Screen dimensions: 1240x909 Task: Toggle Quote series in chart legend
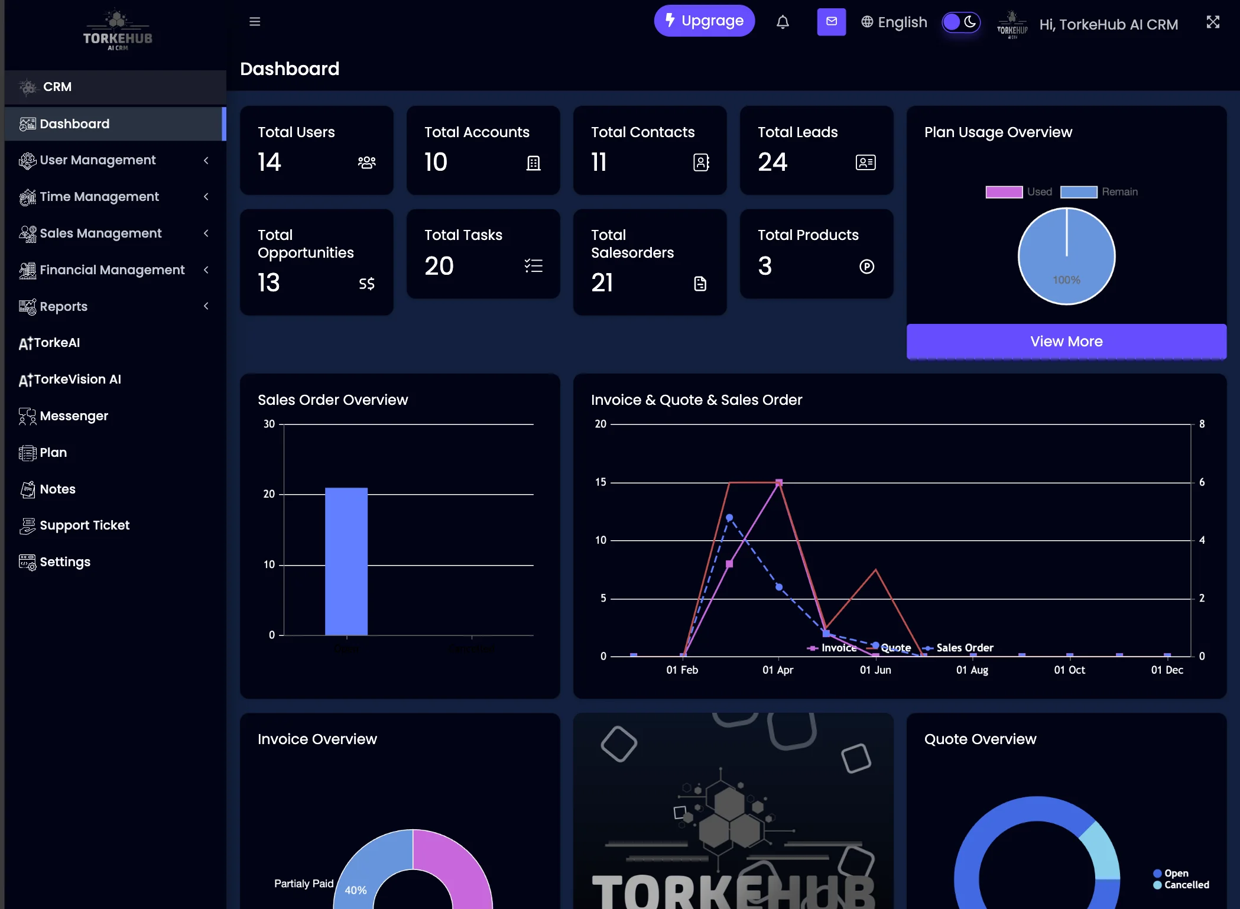[888, 648]
